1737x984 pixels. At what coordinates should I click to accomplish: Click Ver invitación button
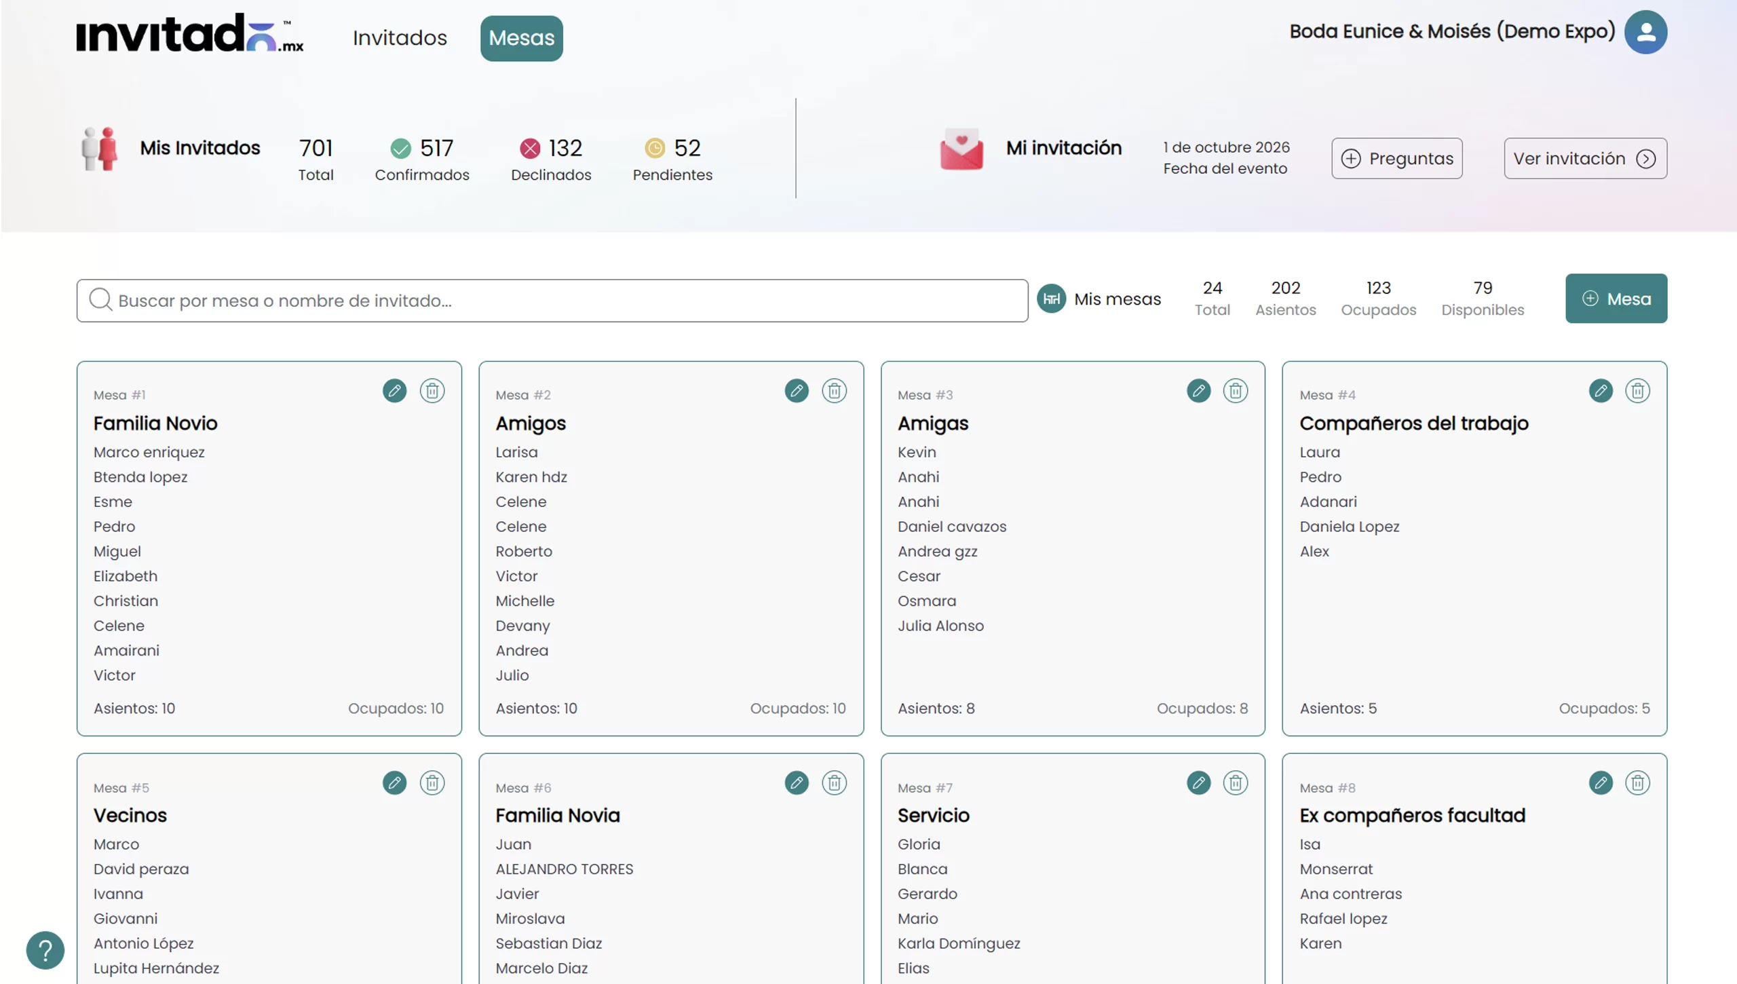[1585, 158]
